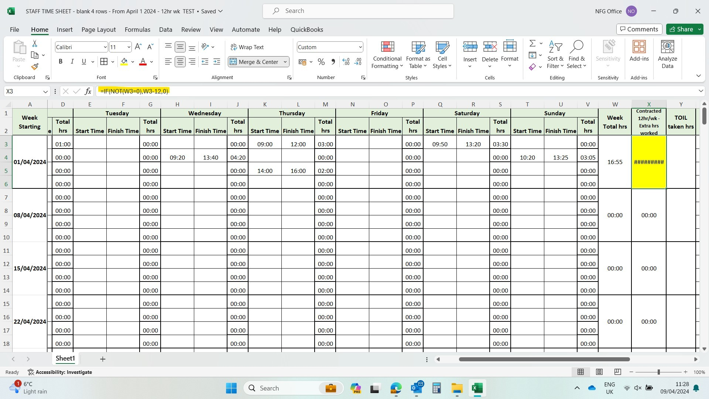Open the QuickBooks ribbon tab
709x399 pixels.
click(x=307, y=29)
